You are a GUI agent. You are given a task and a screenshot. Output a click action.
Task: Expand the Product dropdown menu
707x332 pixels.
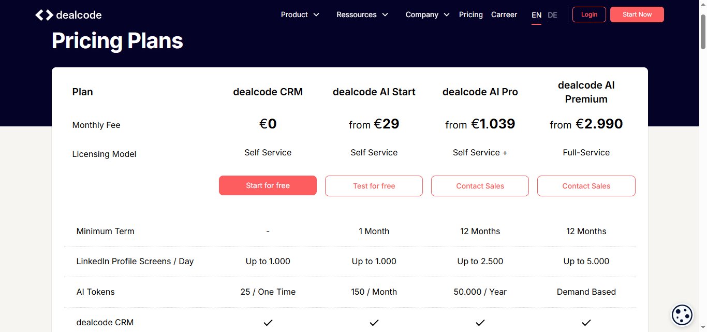tap(300, 15)
